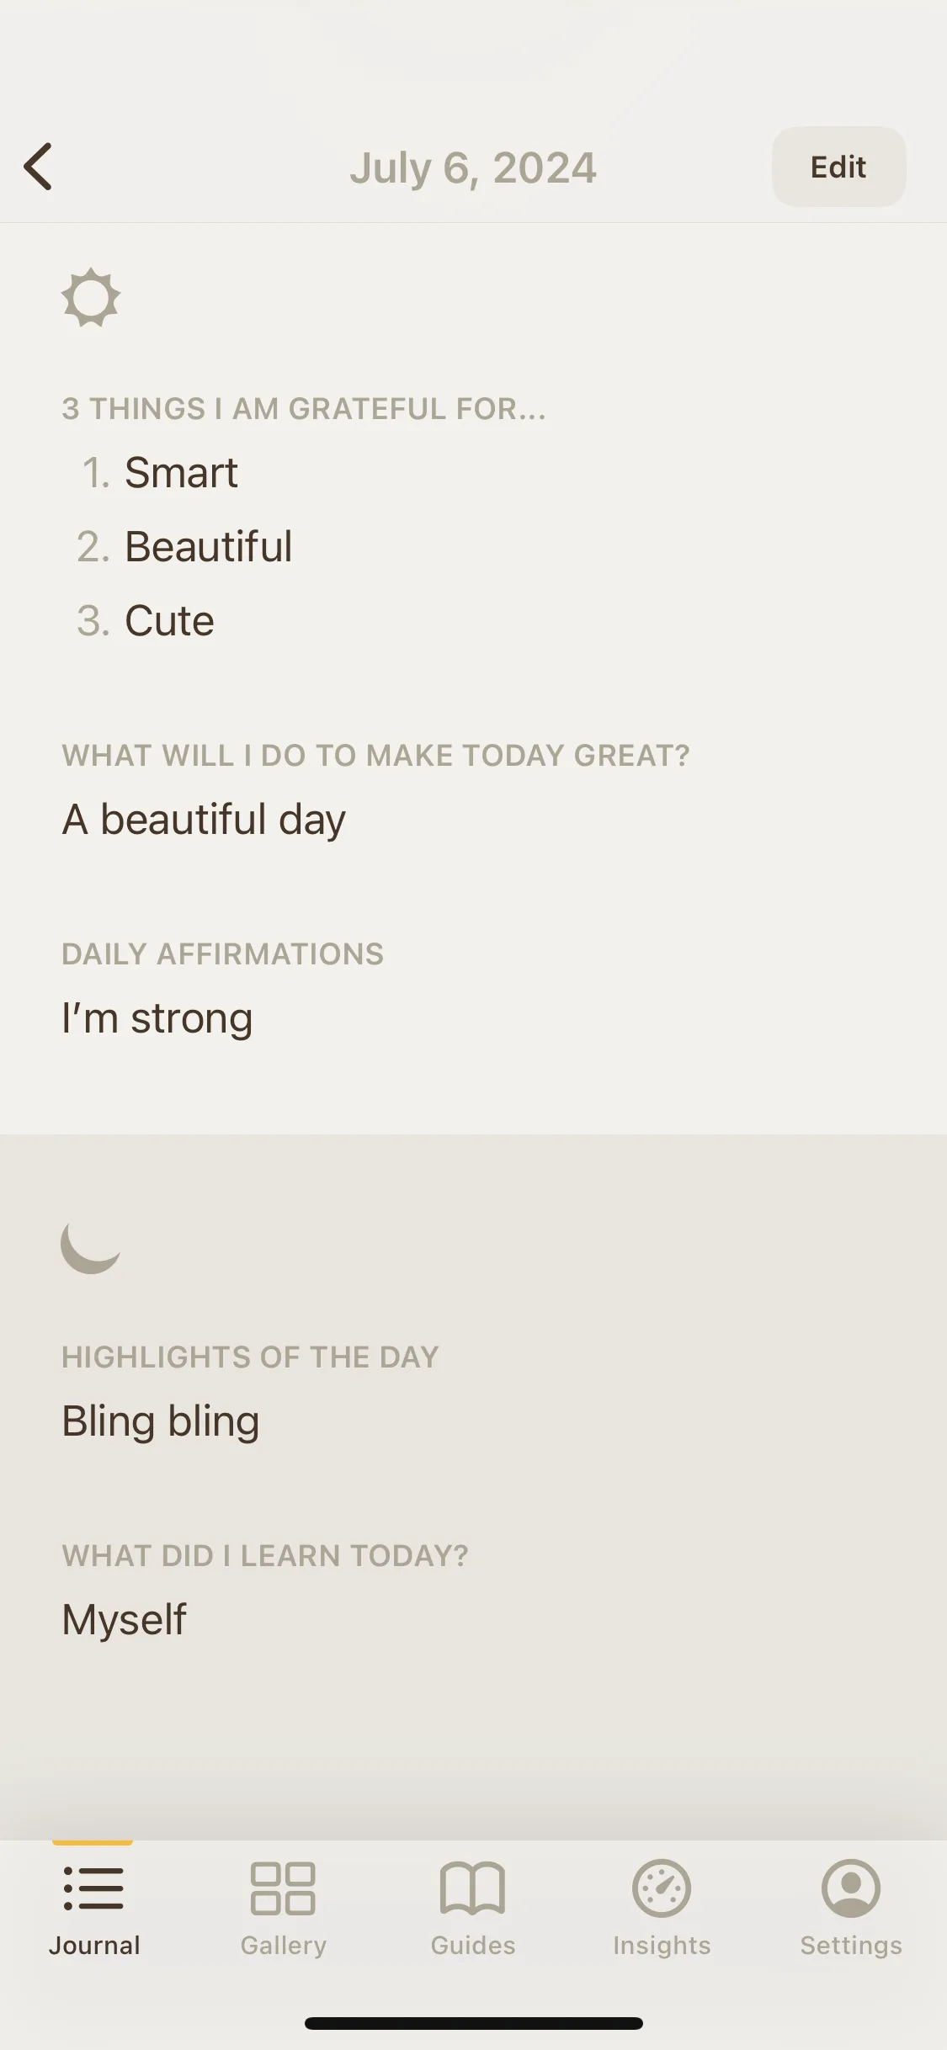Open the Guides book icon
This screenshot has height=2050, width=947.
pyautogui.click(x=473, y=1888)
